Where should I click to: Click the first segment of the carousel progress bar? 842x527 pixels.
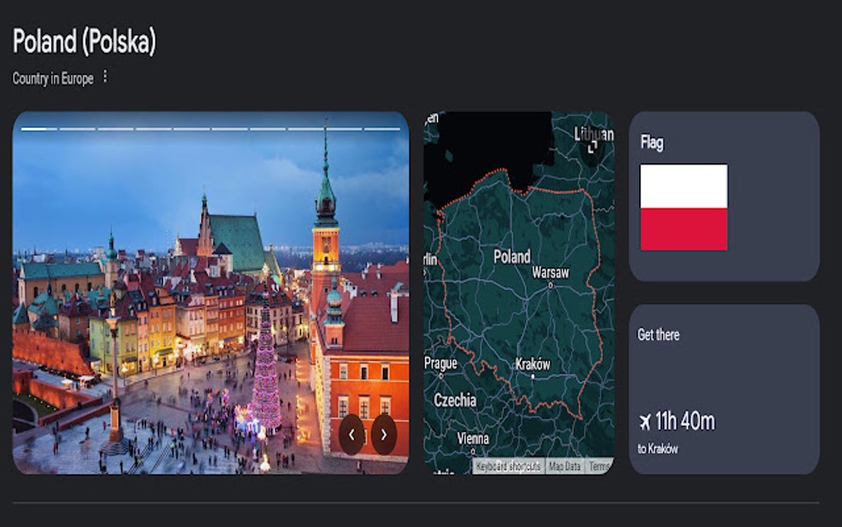tap(37, 130)
